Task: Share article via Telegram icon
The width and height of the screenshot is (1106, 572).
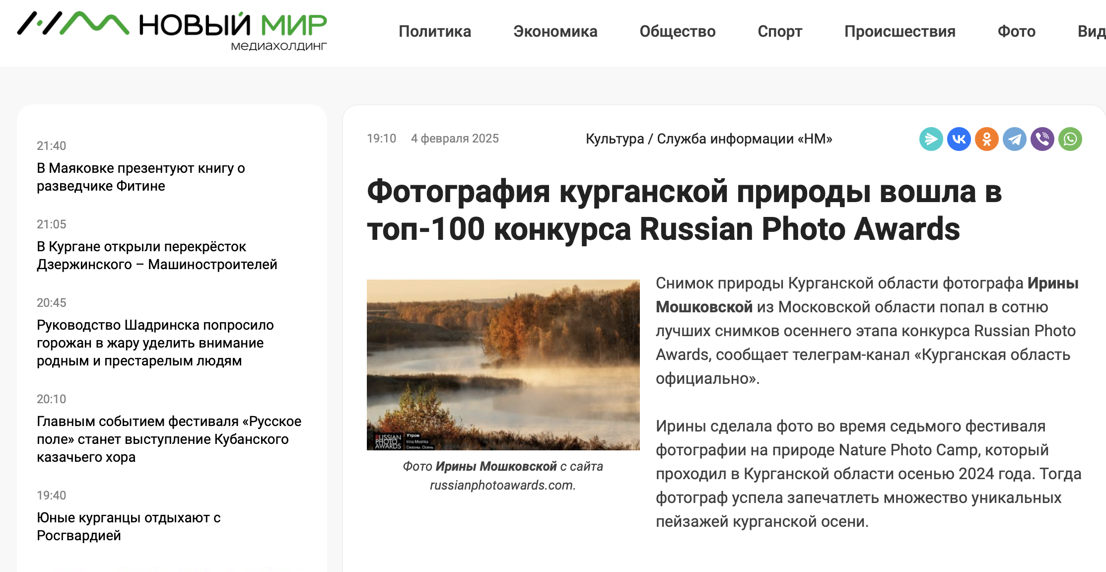Action: click(1015, 139)
